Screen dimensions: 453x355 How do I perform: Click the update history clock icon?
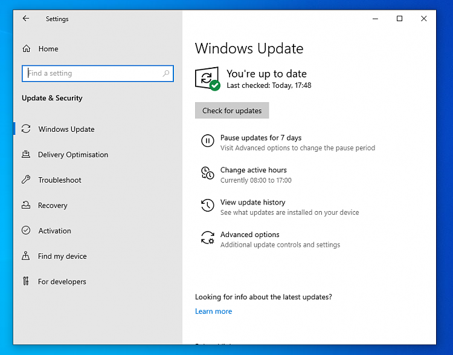click(x=207, y=205)
